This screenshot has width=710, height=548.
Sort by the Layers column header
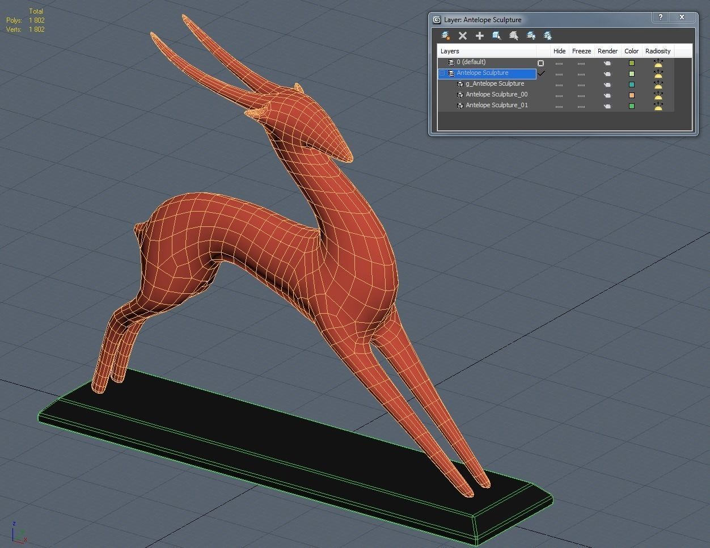[487, 51]
